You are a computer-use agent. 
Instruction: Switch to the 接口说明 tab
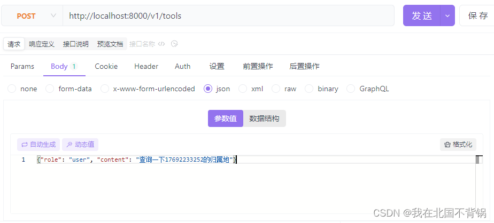[x=75, y=44]
